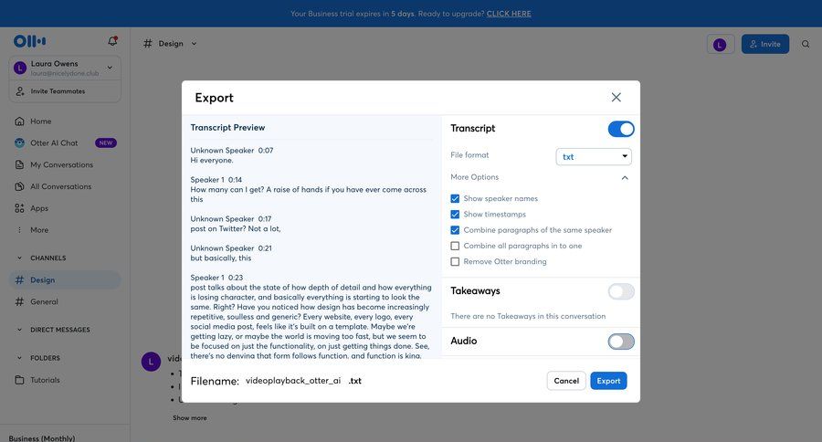Click the hash icon beside Design header
The width and height of the screenshot is (822, 442).
[148, 44]
